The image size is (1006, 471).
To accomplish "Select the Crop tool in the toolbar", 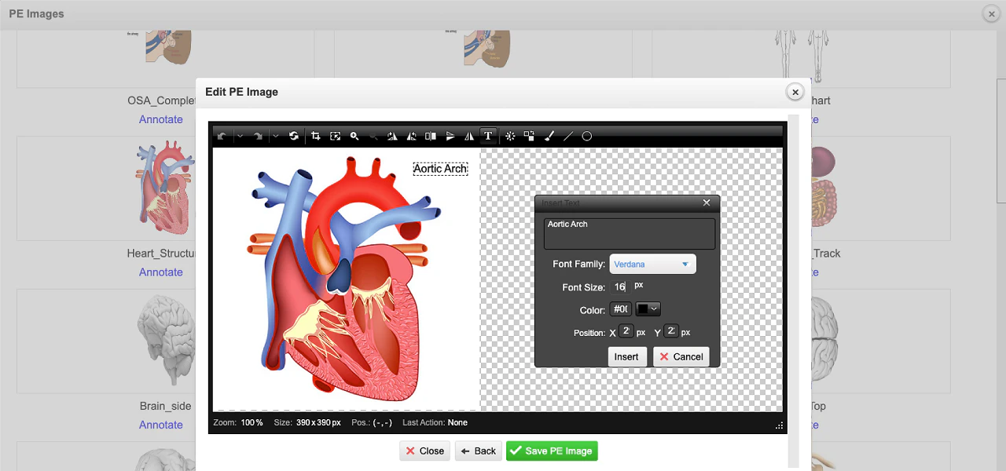I will point(315,136).
